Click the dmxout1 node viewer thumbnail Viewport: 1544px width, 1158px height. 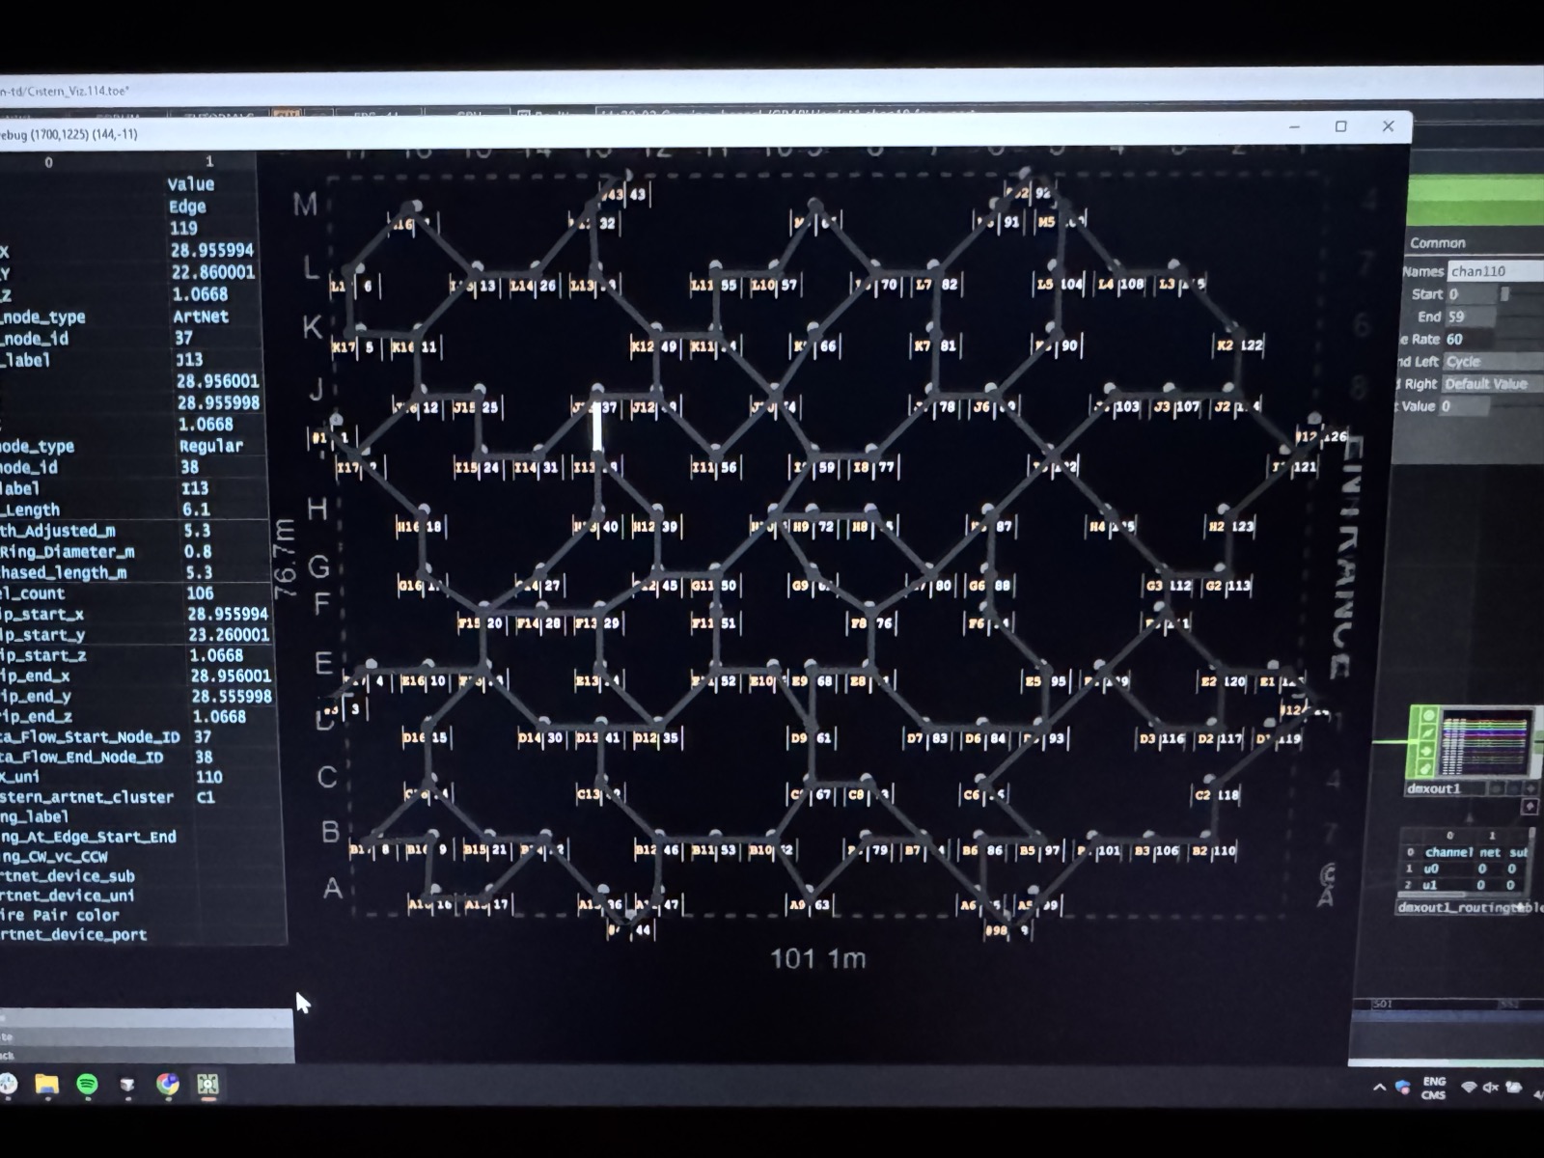1485,742
